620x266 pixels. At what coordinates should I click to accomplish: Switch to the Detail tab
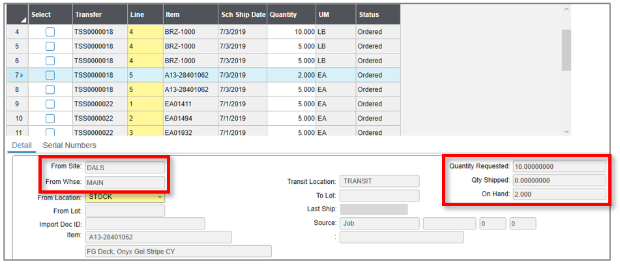[22, 145]
